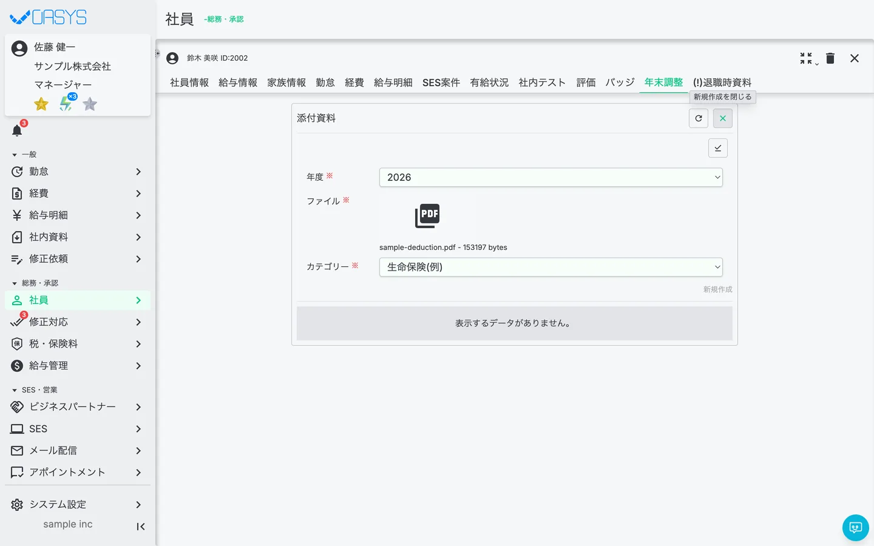Expand the 経費 sidebar menu

pos(78,194)
